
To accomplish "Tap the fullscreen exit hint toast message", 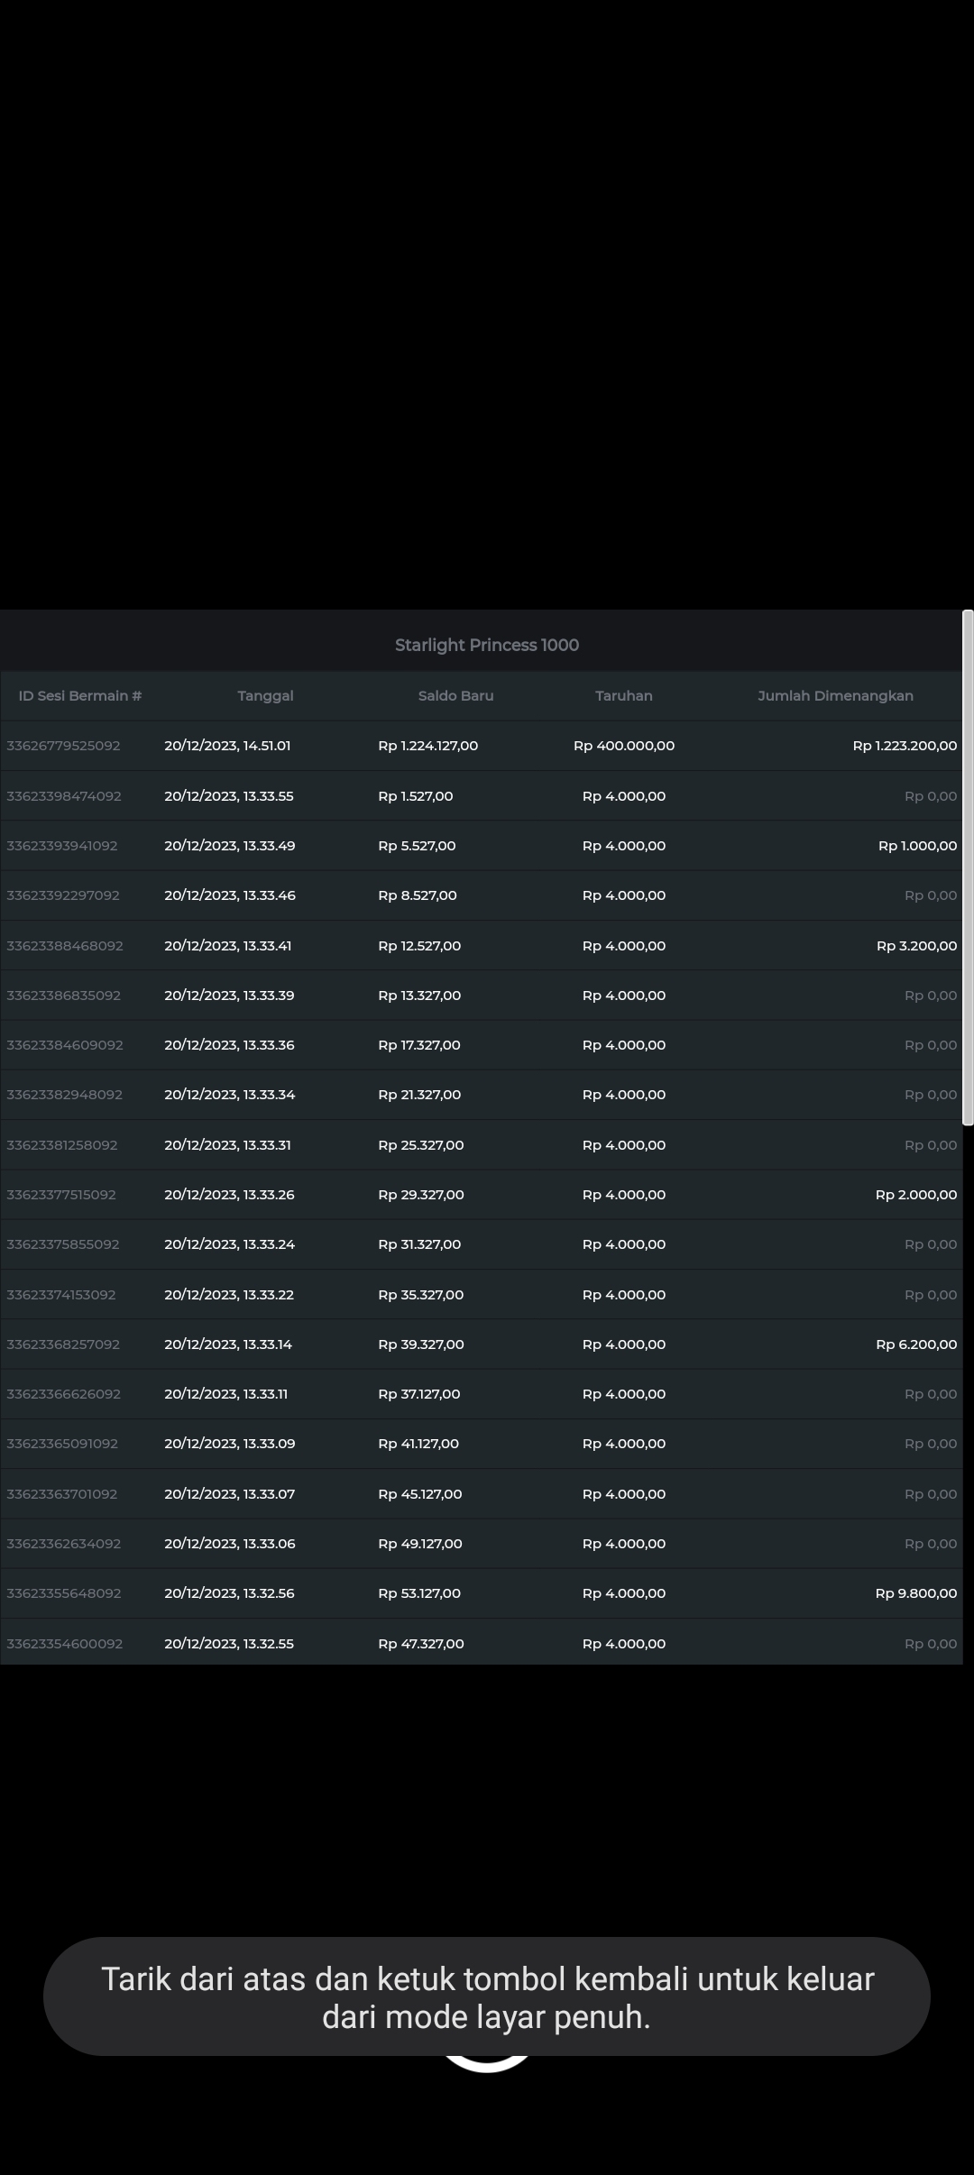I will (x=487, y=1997).
